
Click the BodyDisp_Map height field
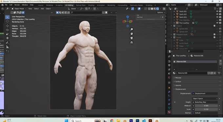(x=205, y=102)
